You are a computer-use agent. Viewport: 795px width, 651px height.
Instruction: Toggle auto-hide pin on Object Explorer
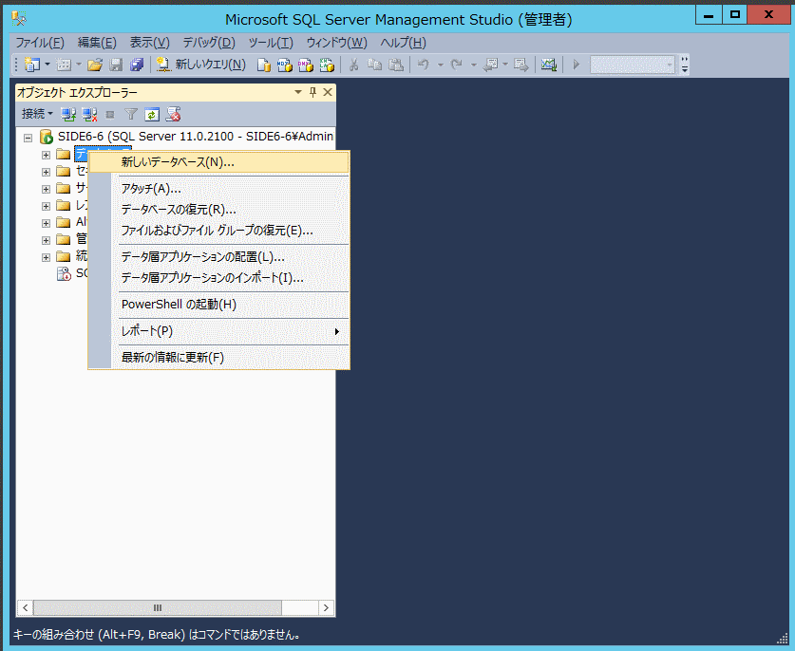[312, 92]
